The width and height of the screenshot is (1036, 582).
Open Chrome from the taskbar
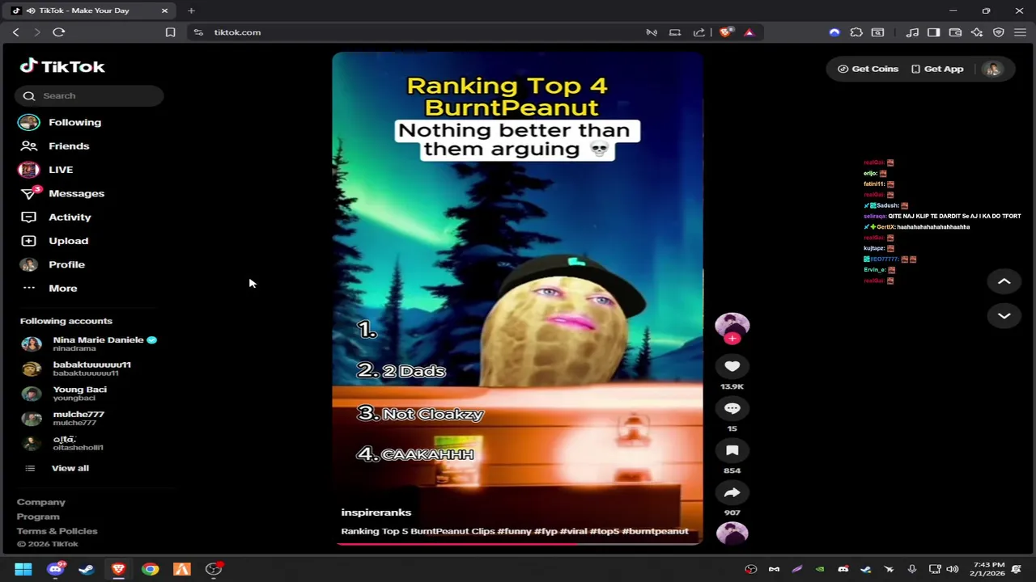pyautogui.click(x=150, y=569)
